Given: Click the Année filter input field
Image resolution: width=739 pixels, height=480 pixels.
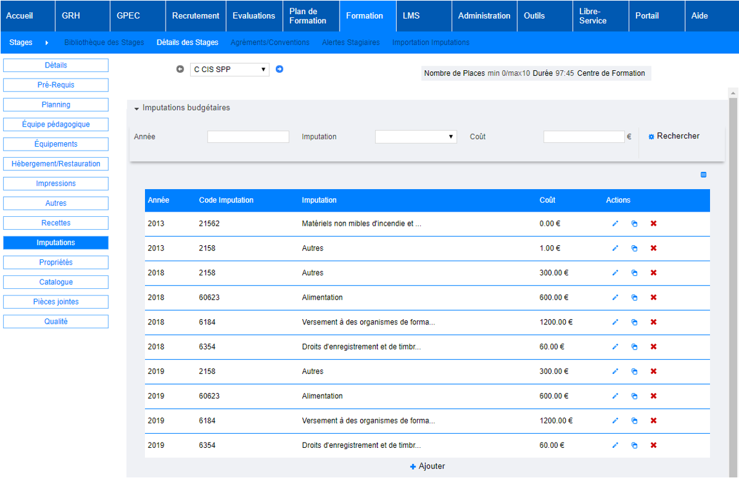Looking at the screenshot, I should click(248, 136).
